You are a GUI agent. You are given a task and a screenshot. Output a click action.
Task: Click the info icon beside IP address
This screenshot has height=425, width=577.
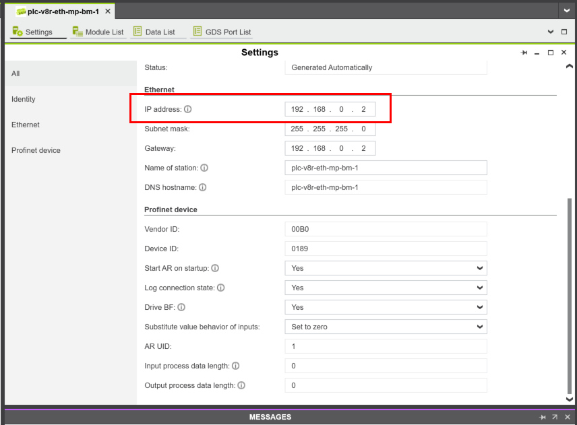(188, 109)
